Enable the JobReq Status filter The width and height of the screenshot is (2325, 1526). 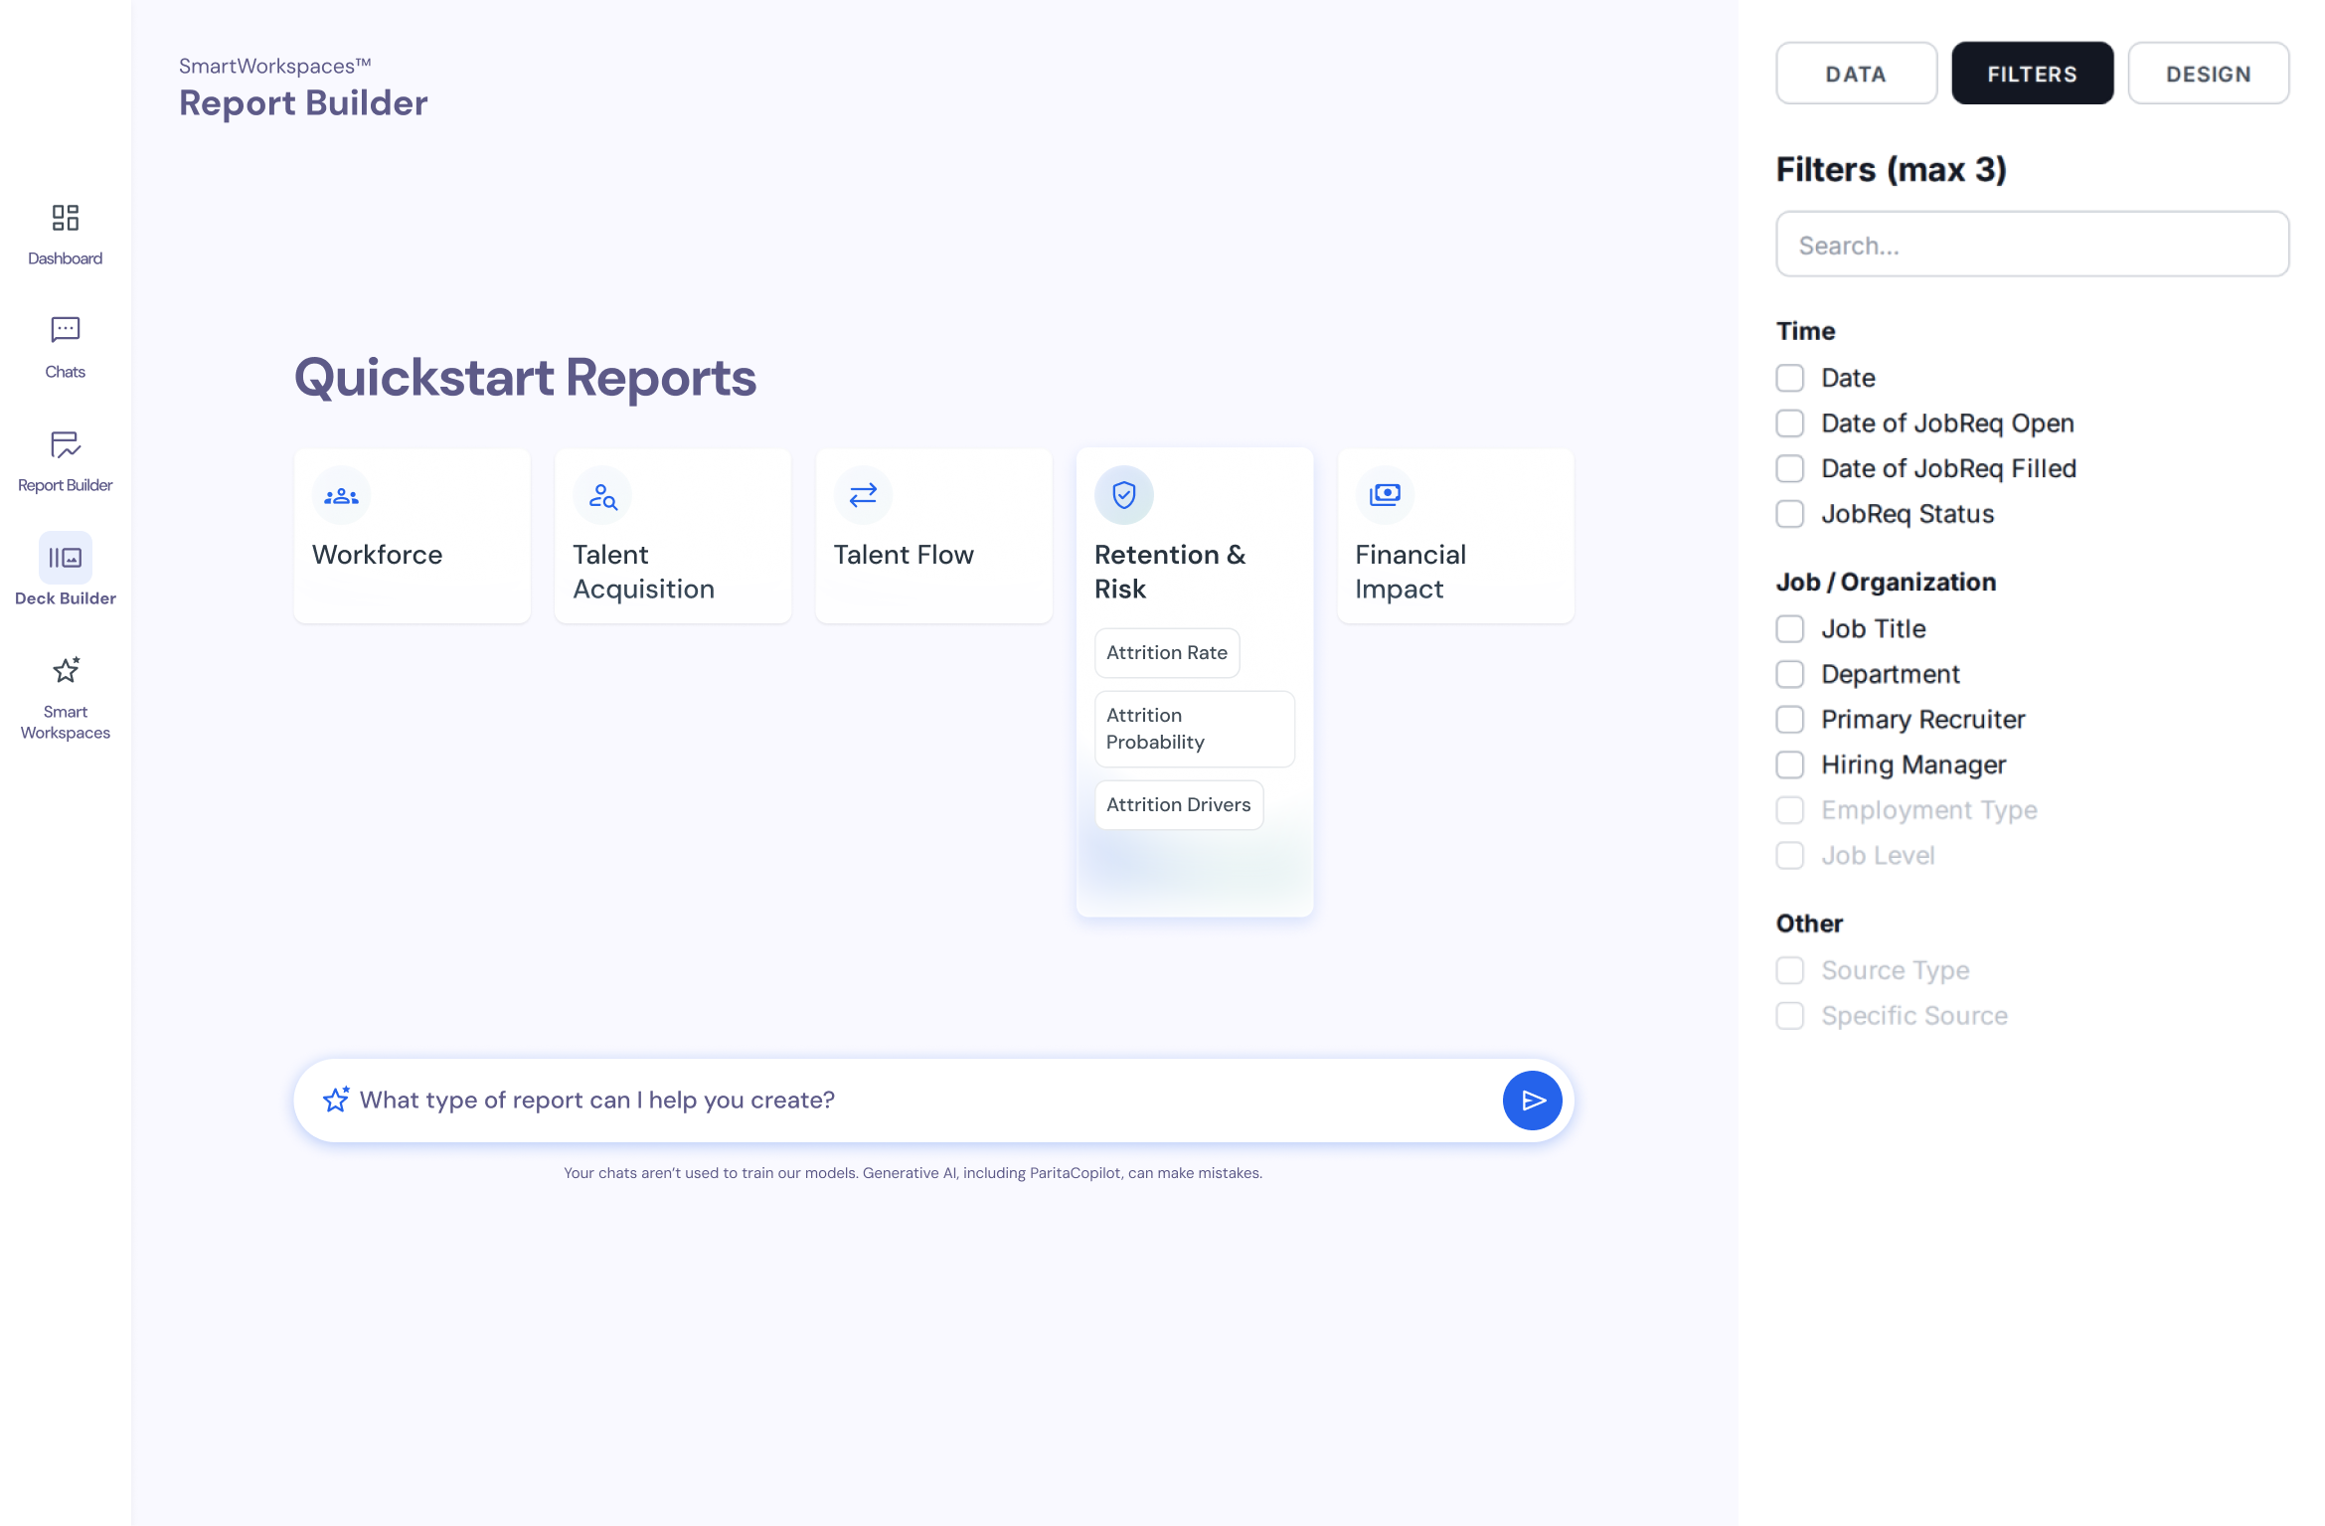click(x=1790, y=514)
